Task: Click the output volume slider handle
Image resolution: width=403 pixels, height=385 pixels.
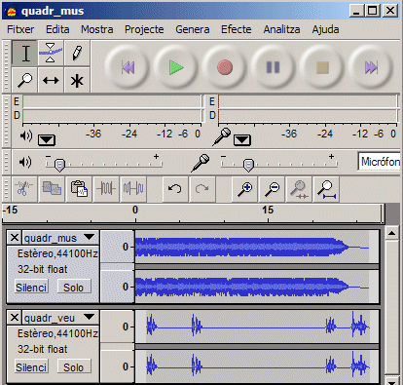Action: click(x=59, y=165)
